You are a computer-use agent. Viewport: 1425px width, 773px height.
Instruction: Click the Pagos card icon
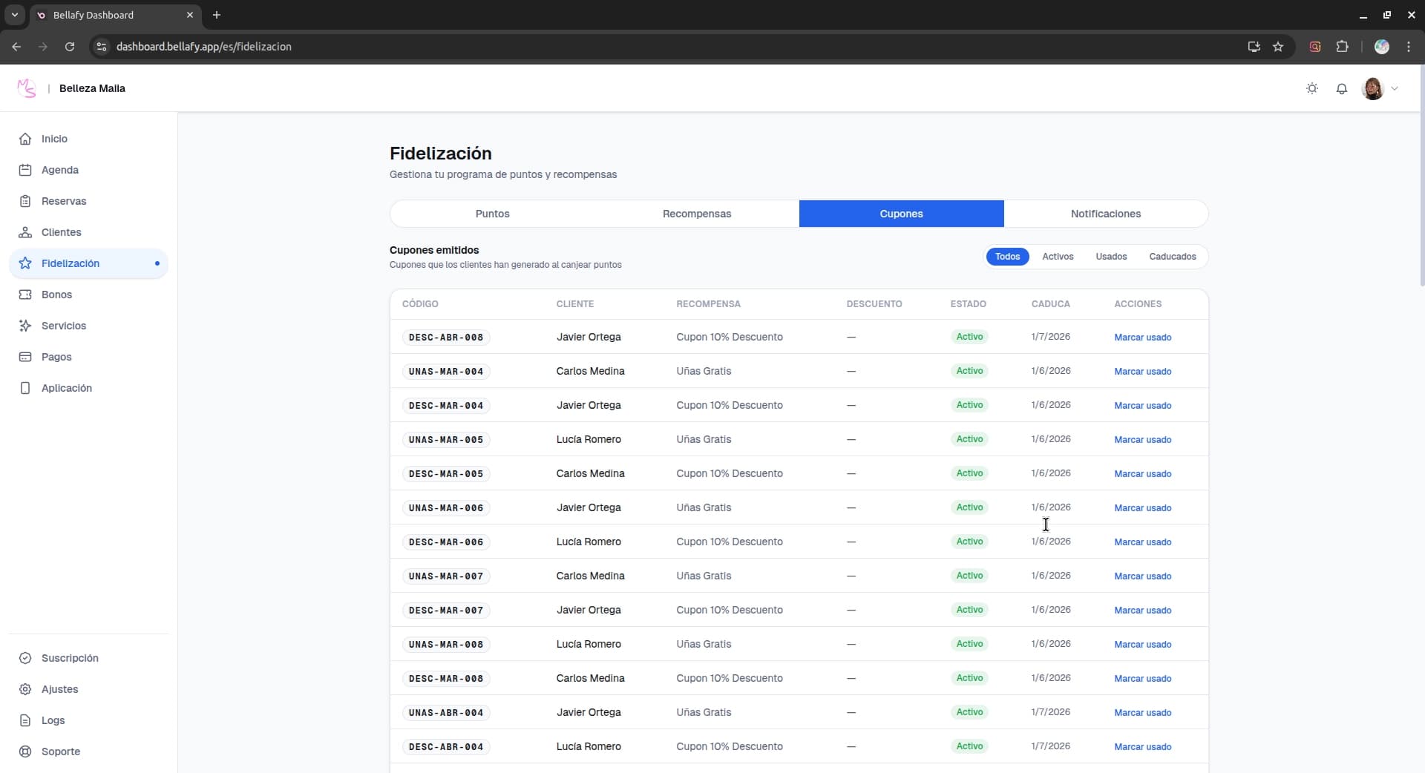25,357
